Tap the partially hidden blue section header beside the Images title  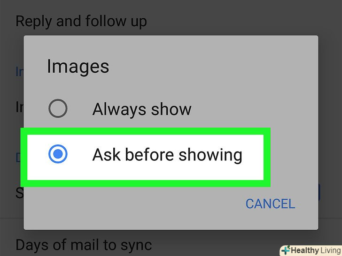coord(19,72)
